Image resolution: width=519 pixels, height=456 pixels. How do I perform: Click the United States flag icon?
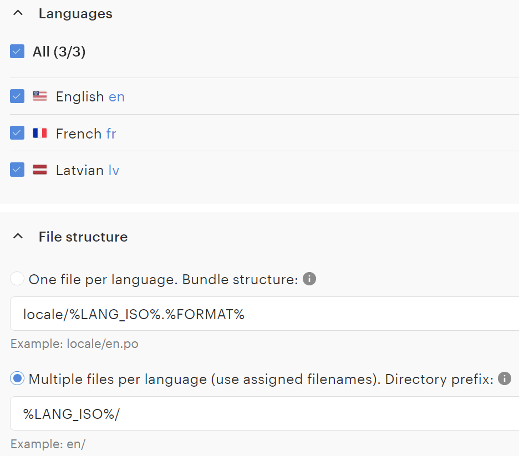click(40, 96)
